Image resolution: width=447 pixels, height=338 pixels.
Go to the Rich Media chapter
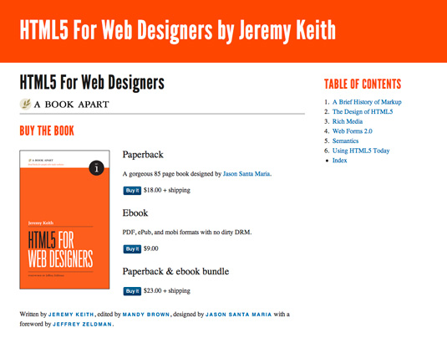[348, 121]
